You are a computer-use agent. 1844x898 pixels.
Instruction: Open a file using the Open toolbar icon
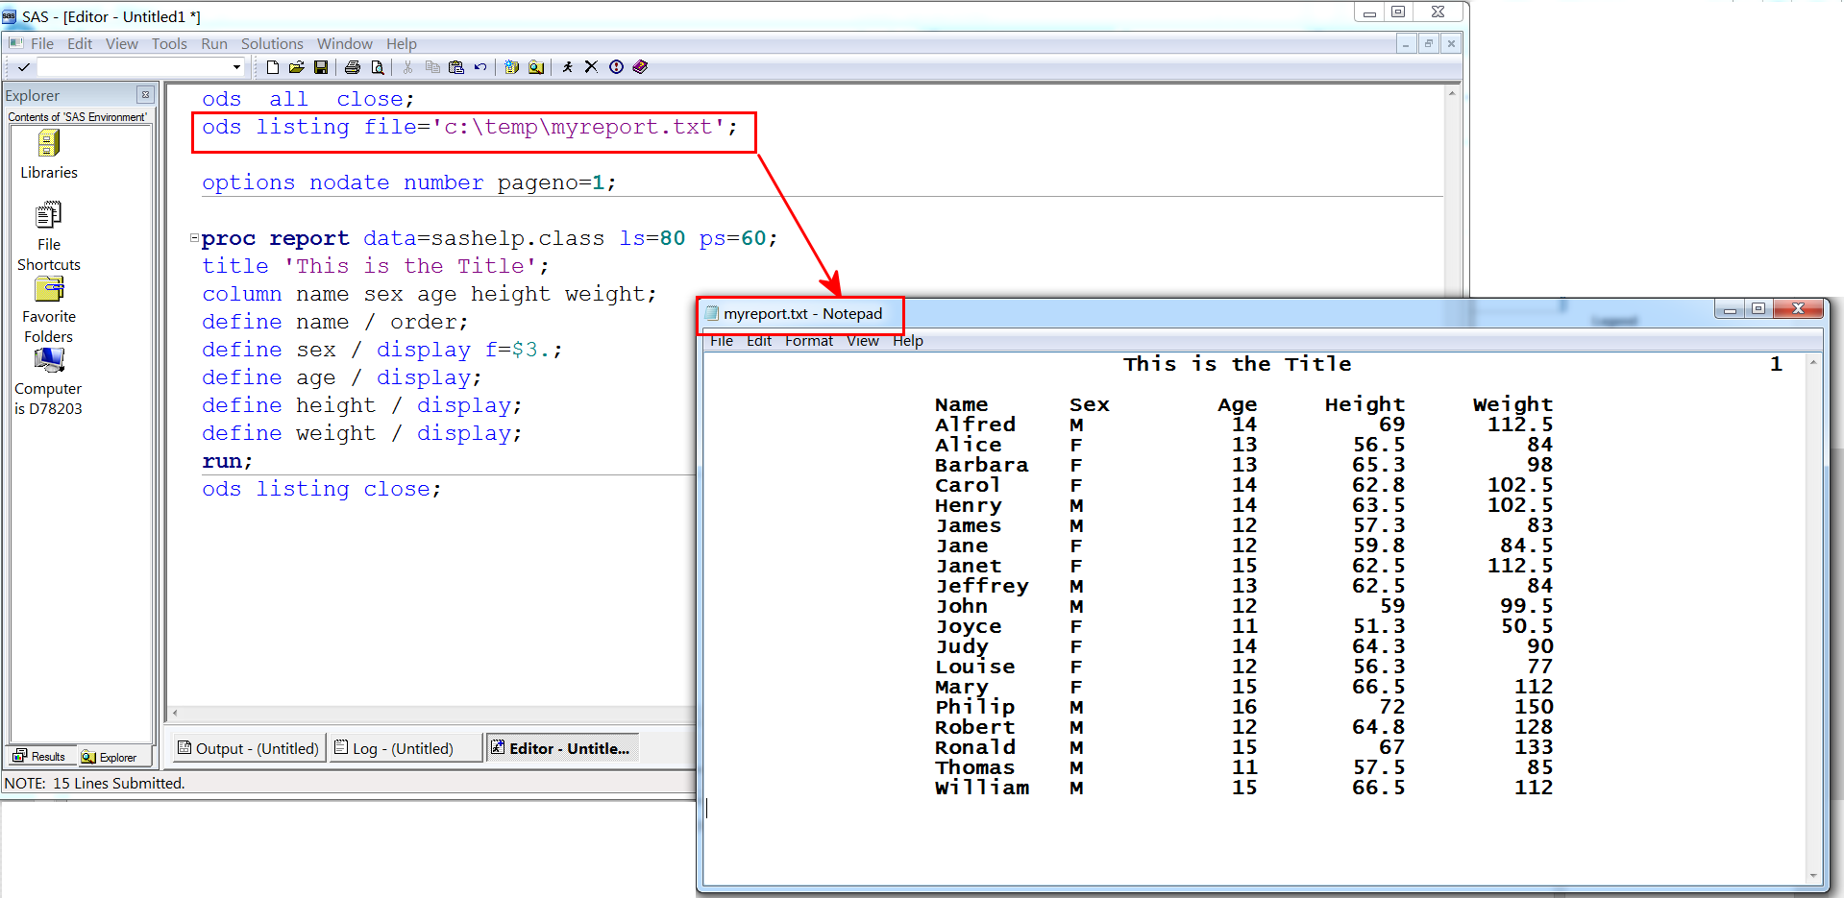pos(297,66)
